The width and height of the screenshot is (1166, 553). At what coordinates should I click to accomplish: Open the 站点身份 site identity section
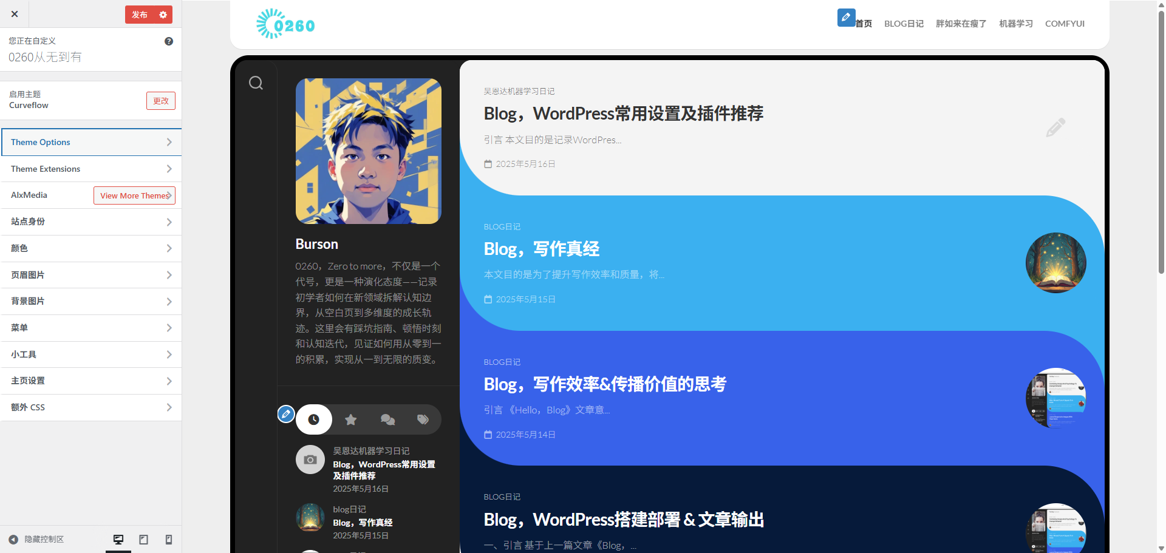[x=91, y=222]
